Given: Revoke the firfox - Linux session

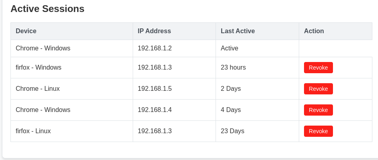Looking at the screenshot, I should [318, 131].
